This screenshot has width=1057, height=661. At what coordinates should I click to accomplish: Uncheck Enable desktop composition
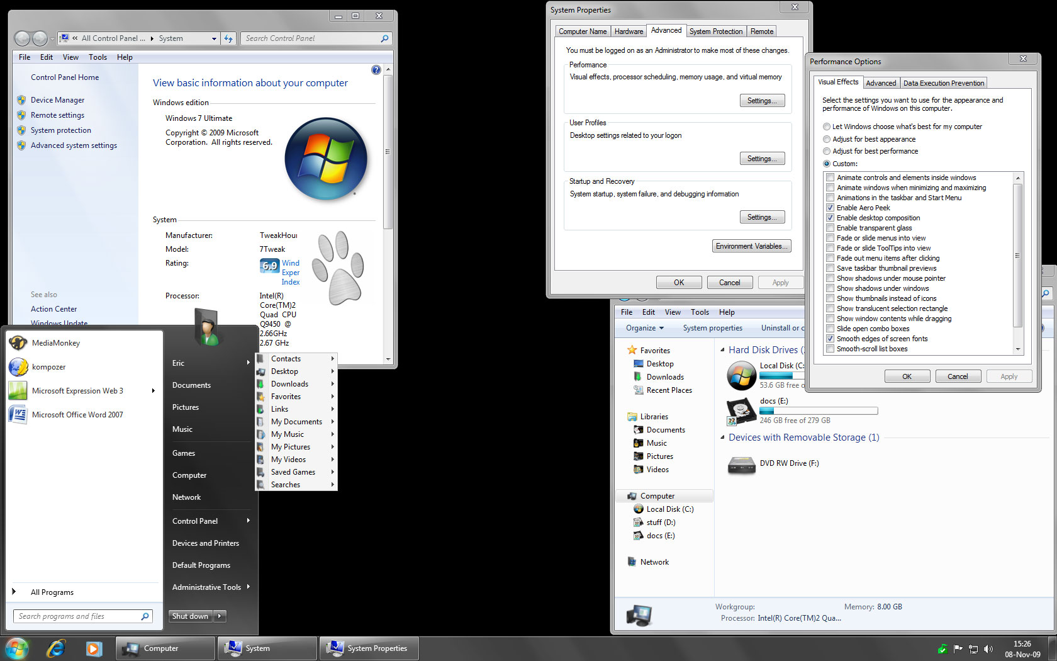[830, 218]
